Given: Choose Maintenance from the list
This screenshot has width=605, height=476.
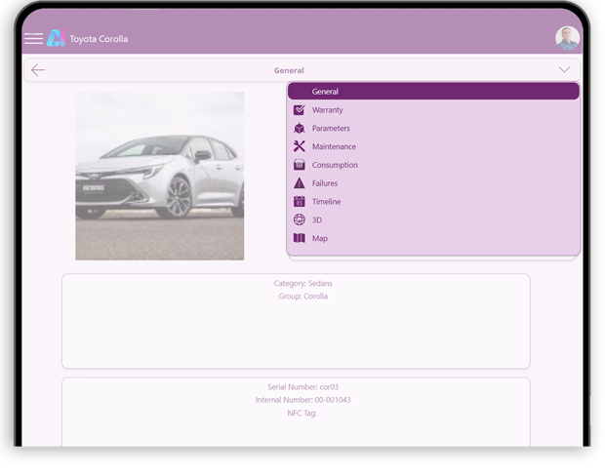Looking at the screenshot, I should pyautogui.click(x=433, y=146).
